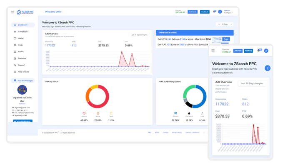The height and width of the screenshot is (166, 283).
Task: Click the 65.68% desktop traffic value
Action: pos(84,120)
